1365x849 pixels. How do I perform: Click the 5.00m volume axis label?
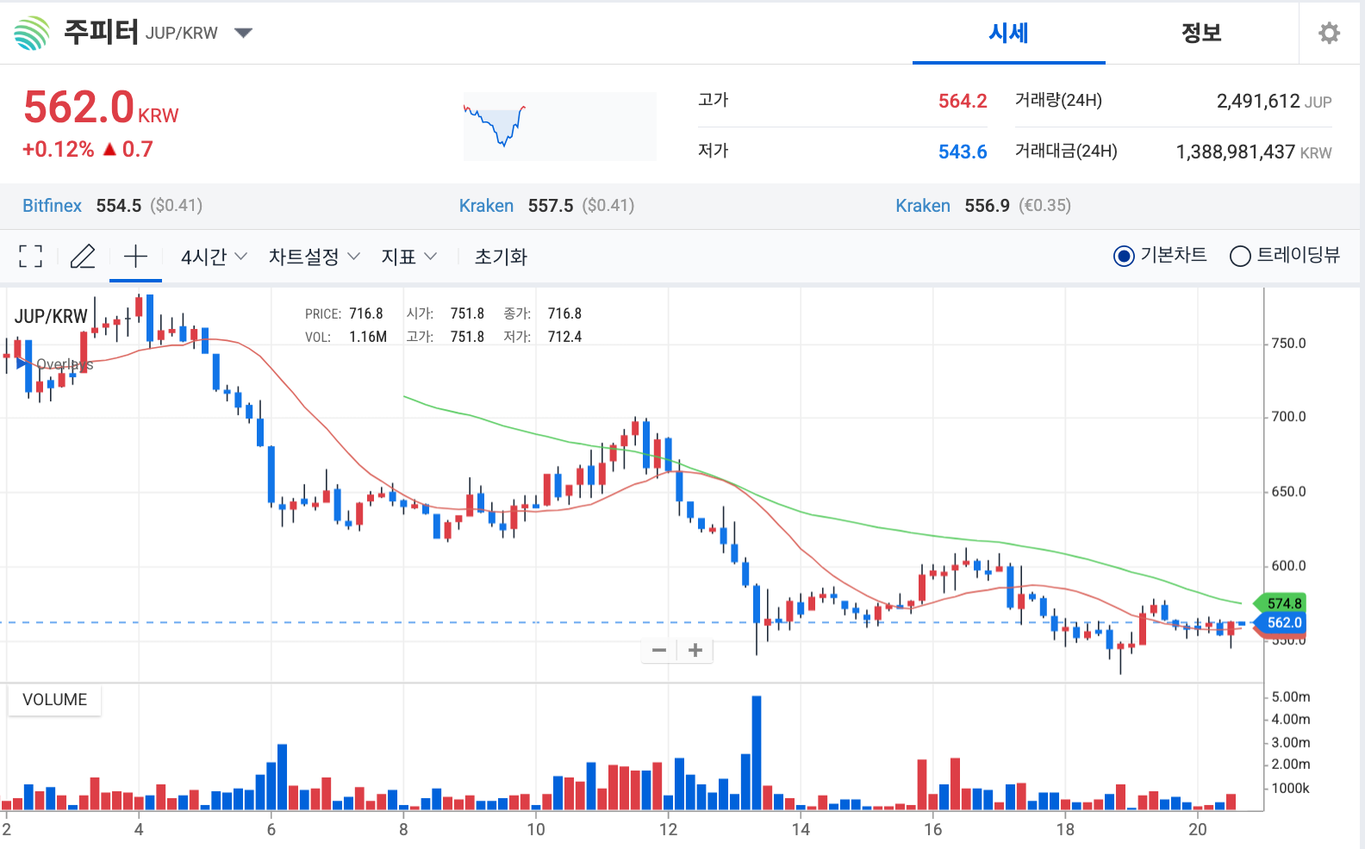pyautogui.click(x=1291, y=697)
